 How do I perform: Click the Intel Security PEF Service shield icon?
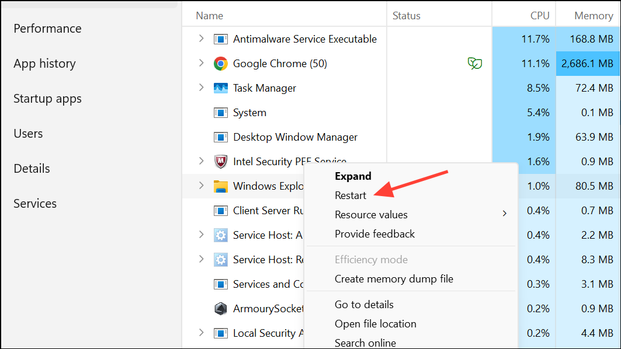click(x=221, y=162)
